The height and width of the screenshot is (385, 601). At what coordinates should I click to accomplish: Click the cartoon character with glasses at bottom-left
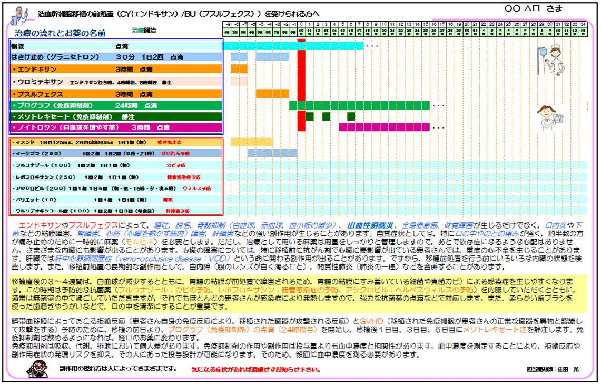click(x=36, y=370)
